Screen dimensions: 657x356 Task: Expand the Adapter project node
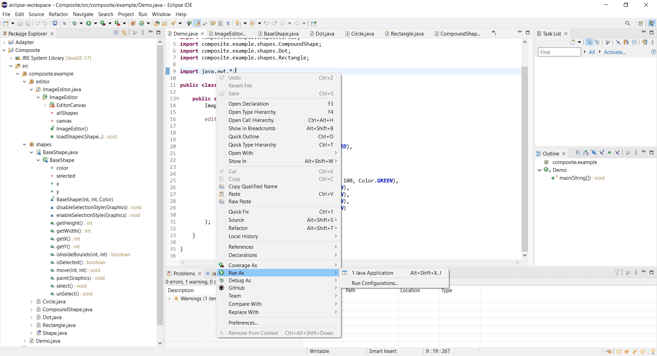coord(4,42)
